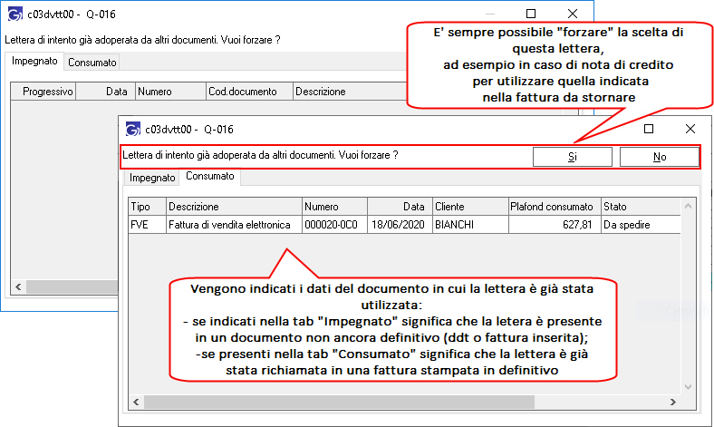Select the FVE cell in the row
The height and width of the screenshot is (427, 714).
coord(147,225)
